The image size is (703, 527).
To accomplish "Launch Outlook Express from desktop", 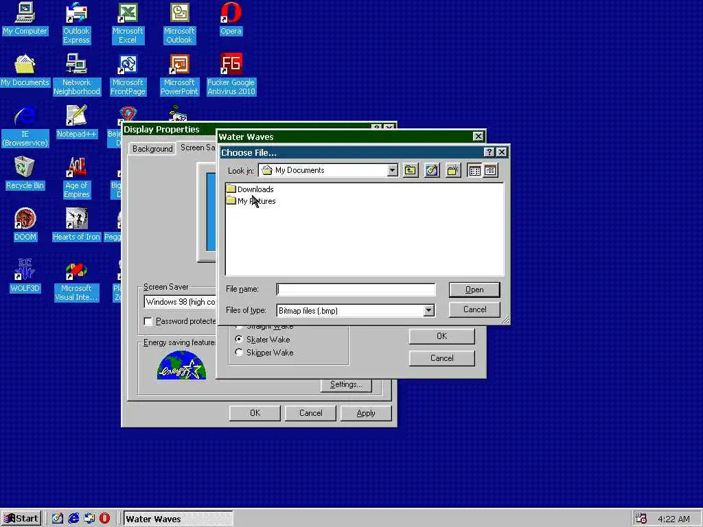I will pos(76,23).
